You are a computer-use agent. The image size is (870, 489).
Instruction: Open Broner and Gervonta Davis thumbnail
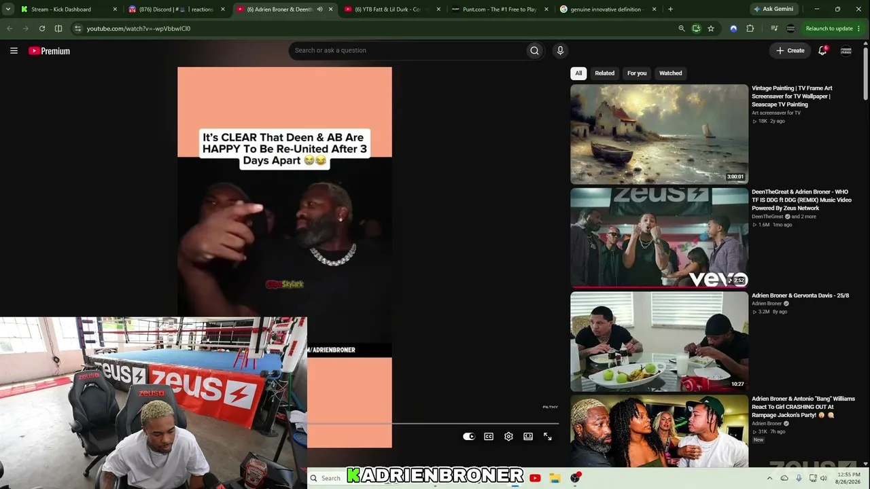[x=659, y=342]
